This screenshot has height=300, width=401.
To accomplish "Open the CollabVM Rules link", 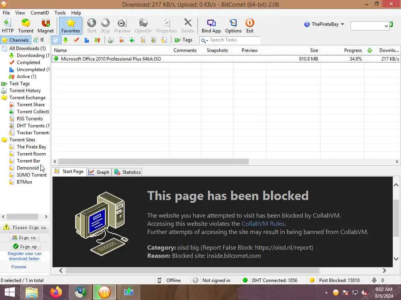I will (x=263, y=224).
